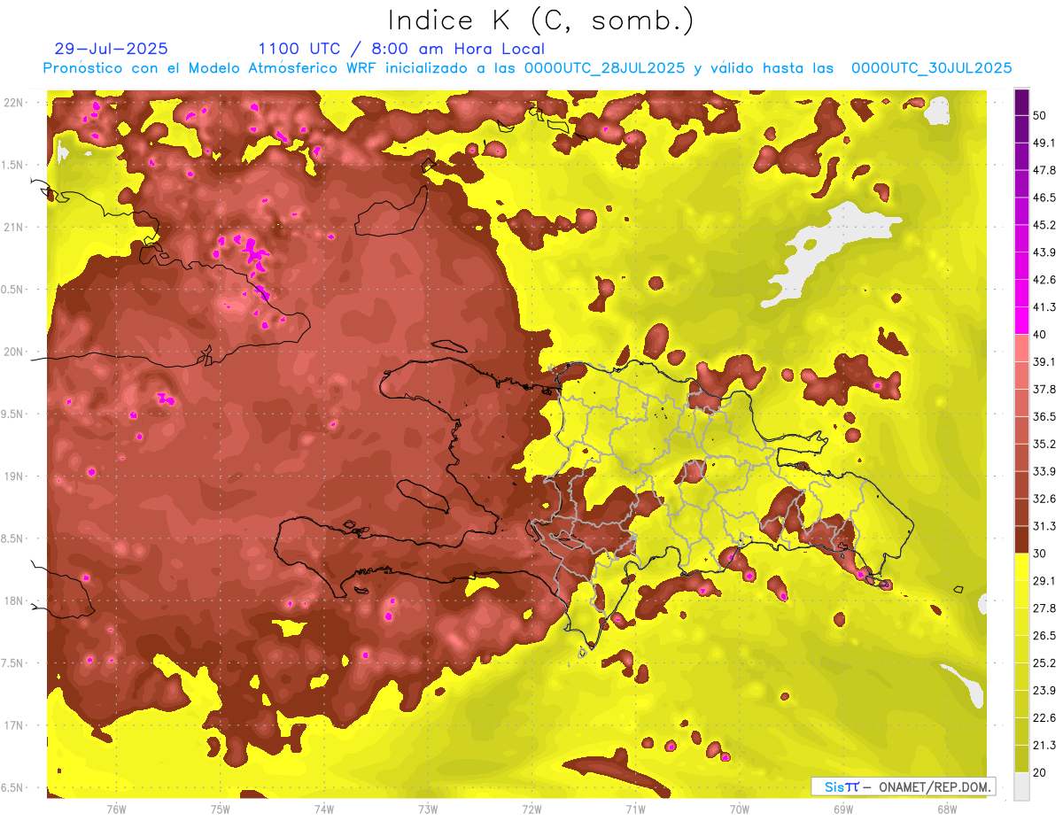Click the 'ONAMET/REP.DOM.' credit label

pos(935,786)
